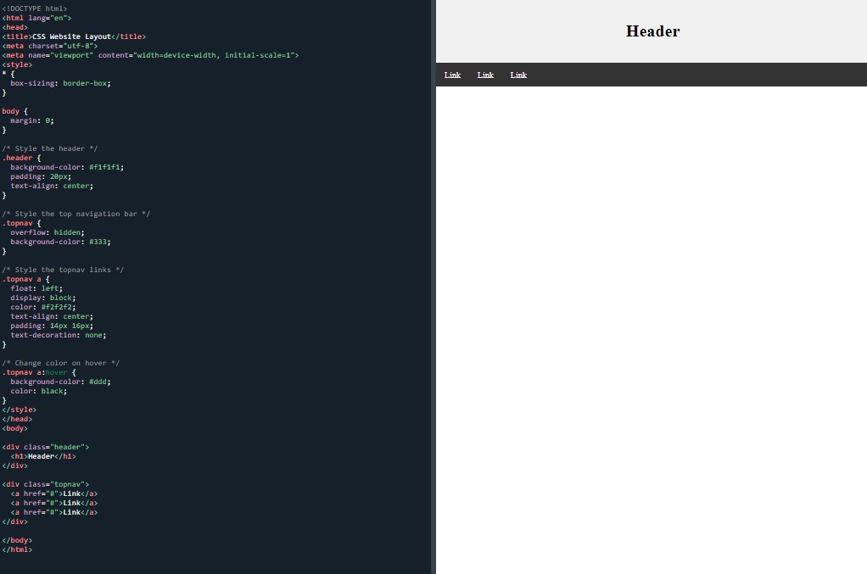This screenshot has height=574, width=867.
Task: Click the third Link in the navigation bar
Action: (x=518, y=75)
